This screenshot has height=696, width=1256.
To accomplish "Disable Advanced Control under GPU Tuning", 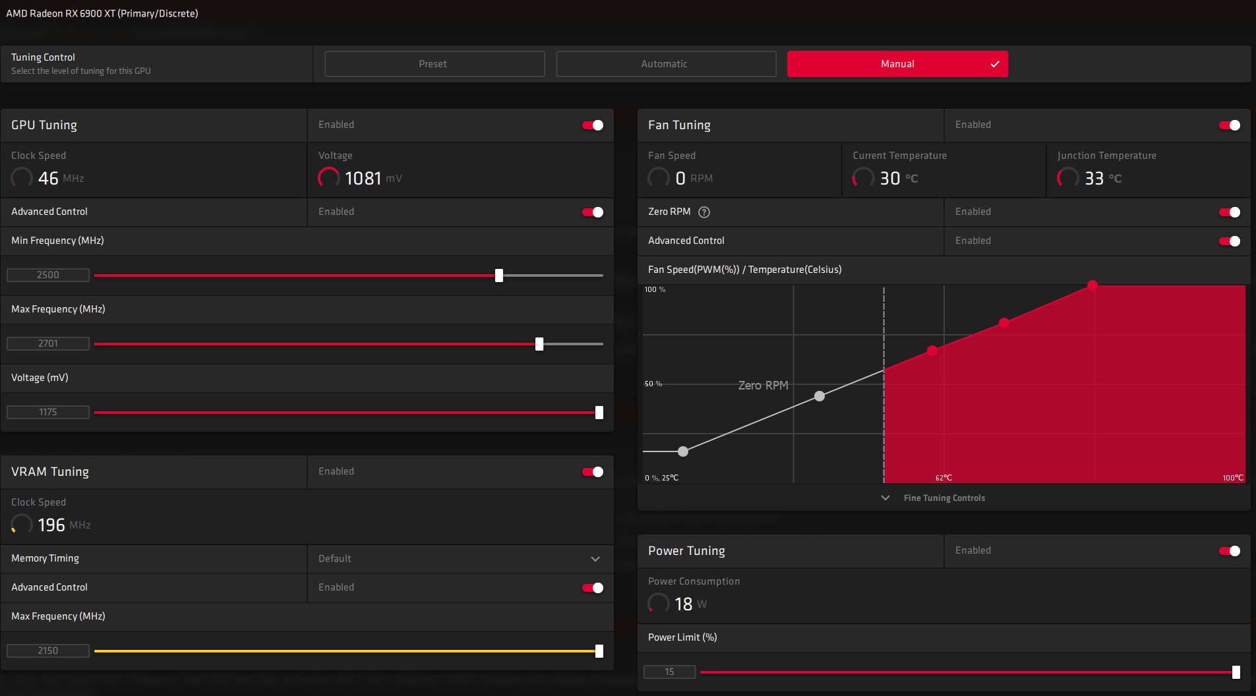I will coord(593,212).
